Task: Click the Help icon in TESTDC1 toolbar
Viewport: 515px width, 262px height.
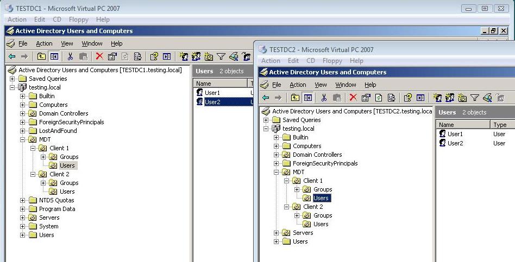Action: (154, 56)
